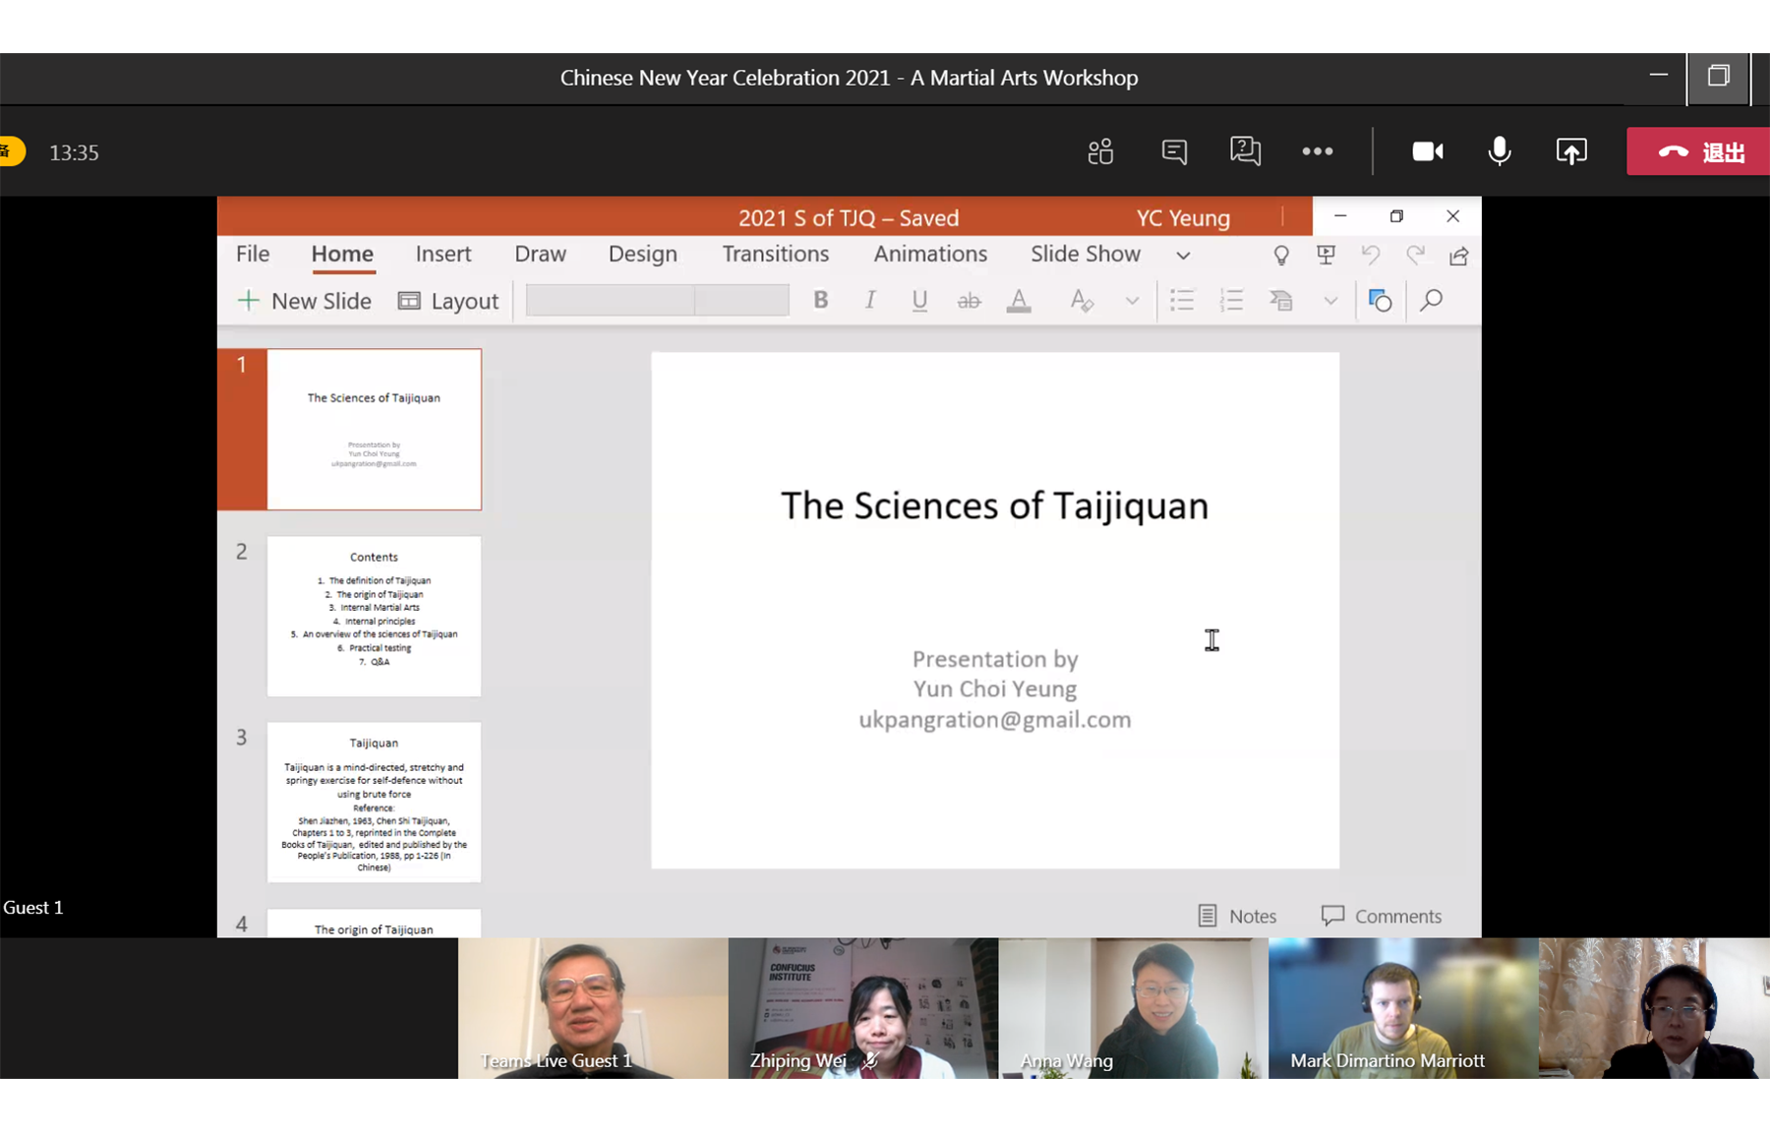This screenshot has width=1770, height=1133.
Task: Open the Draw tab
Action: (541, 254)
